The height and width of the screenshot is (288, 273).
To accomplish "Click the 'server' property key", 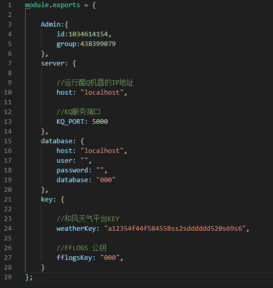I will click(x=53, y=63).
